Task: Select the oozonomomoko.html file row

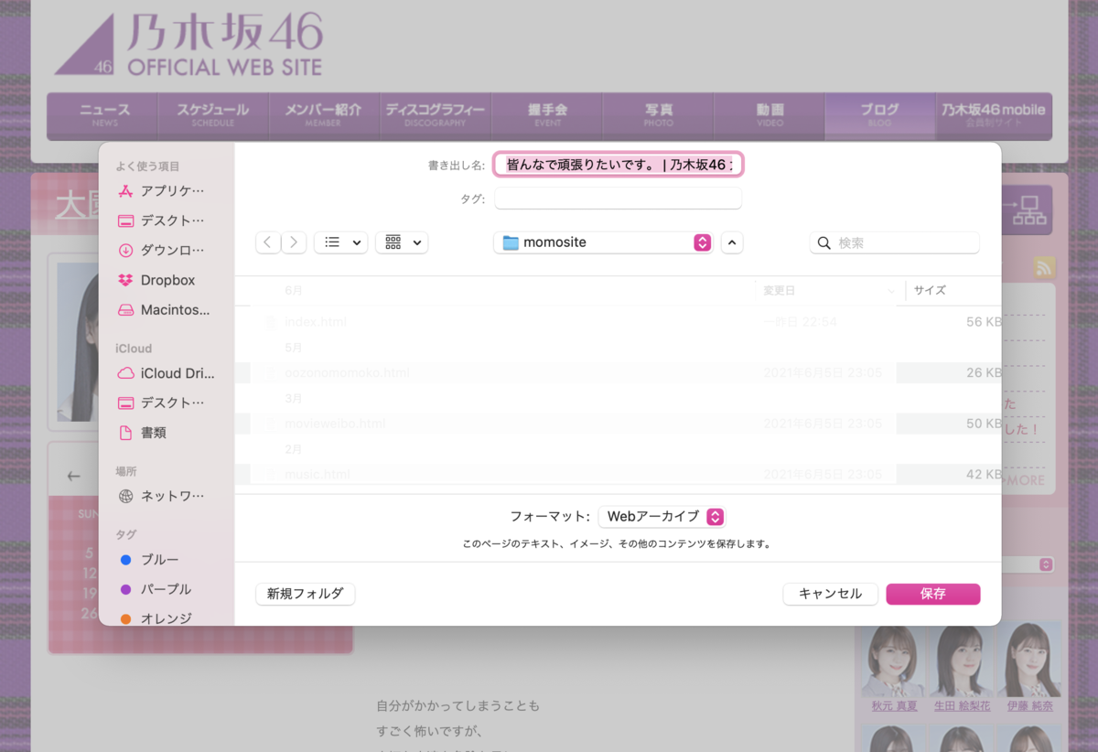Action: (618, 373)
